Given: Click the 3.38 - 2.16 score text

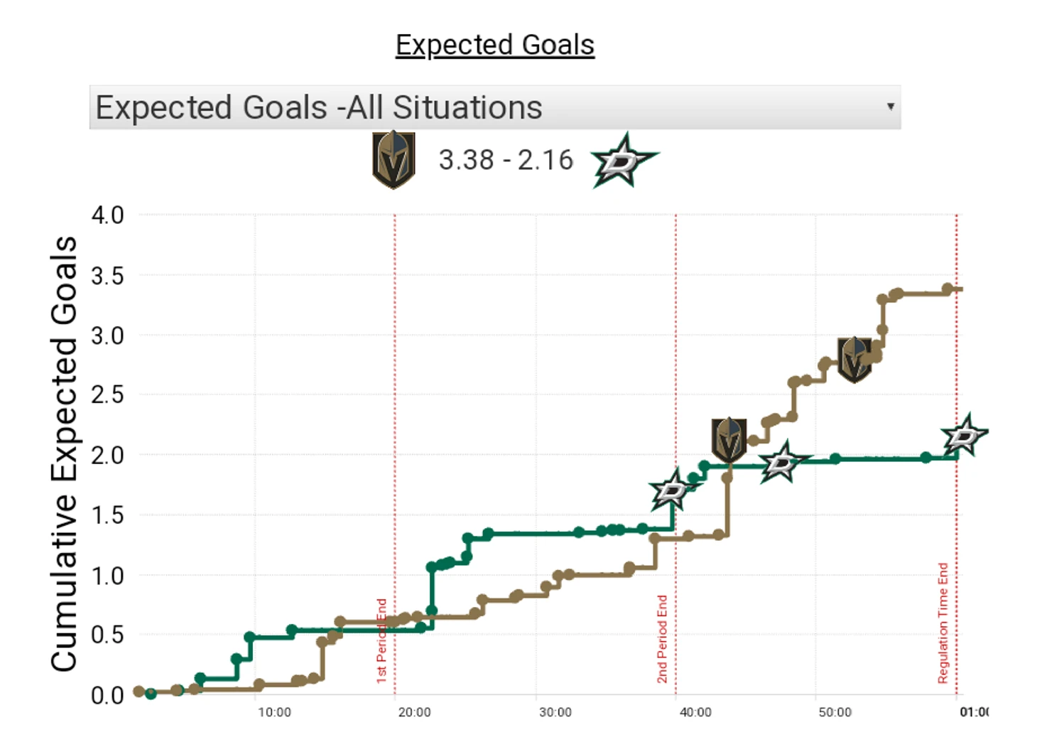Looking at the screenshot, I should (506, 160).
